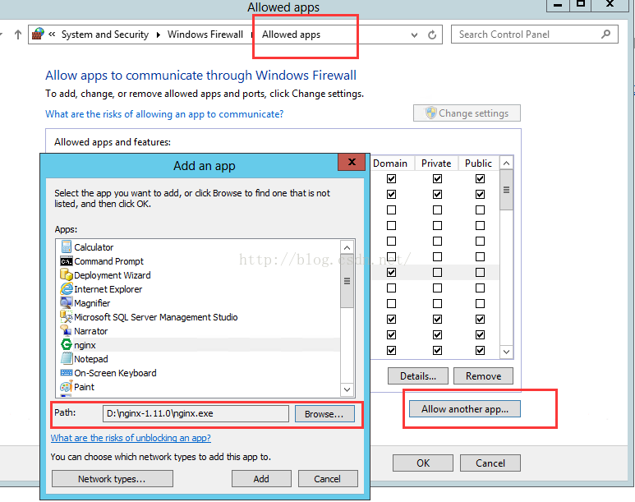The height and width of the screenshot is (502, 635).
Task: Click the firewall icon in the address bar
Action: coord(38,34)
